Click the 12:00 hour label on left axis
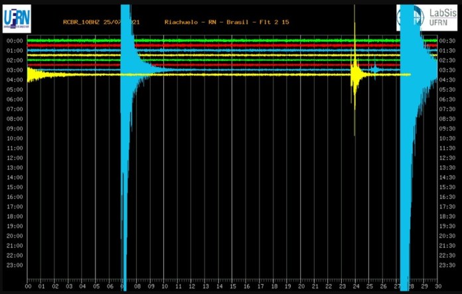The image size is (462, 294). (x=15, y=158)
